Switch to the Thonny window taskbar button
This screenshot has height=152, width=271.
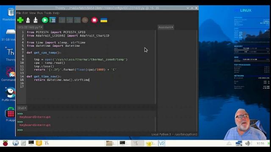coord(137,143)
